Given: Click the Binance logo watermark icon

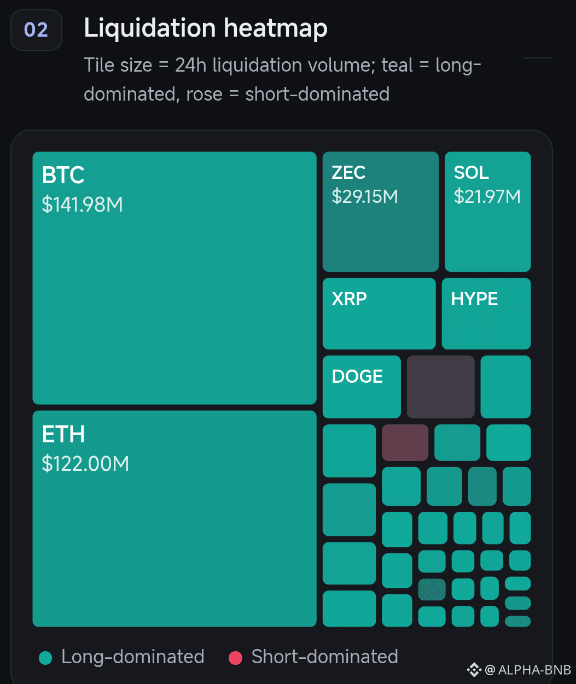Looking at the screenshot, I should click(x=473, y=670).
